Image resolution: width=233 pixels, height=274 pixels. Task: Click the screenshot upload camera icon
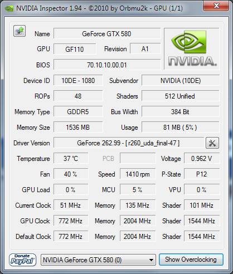(20, 31)
